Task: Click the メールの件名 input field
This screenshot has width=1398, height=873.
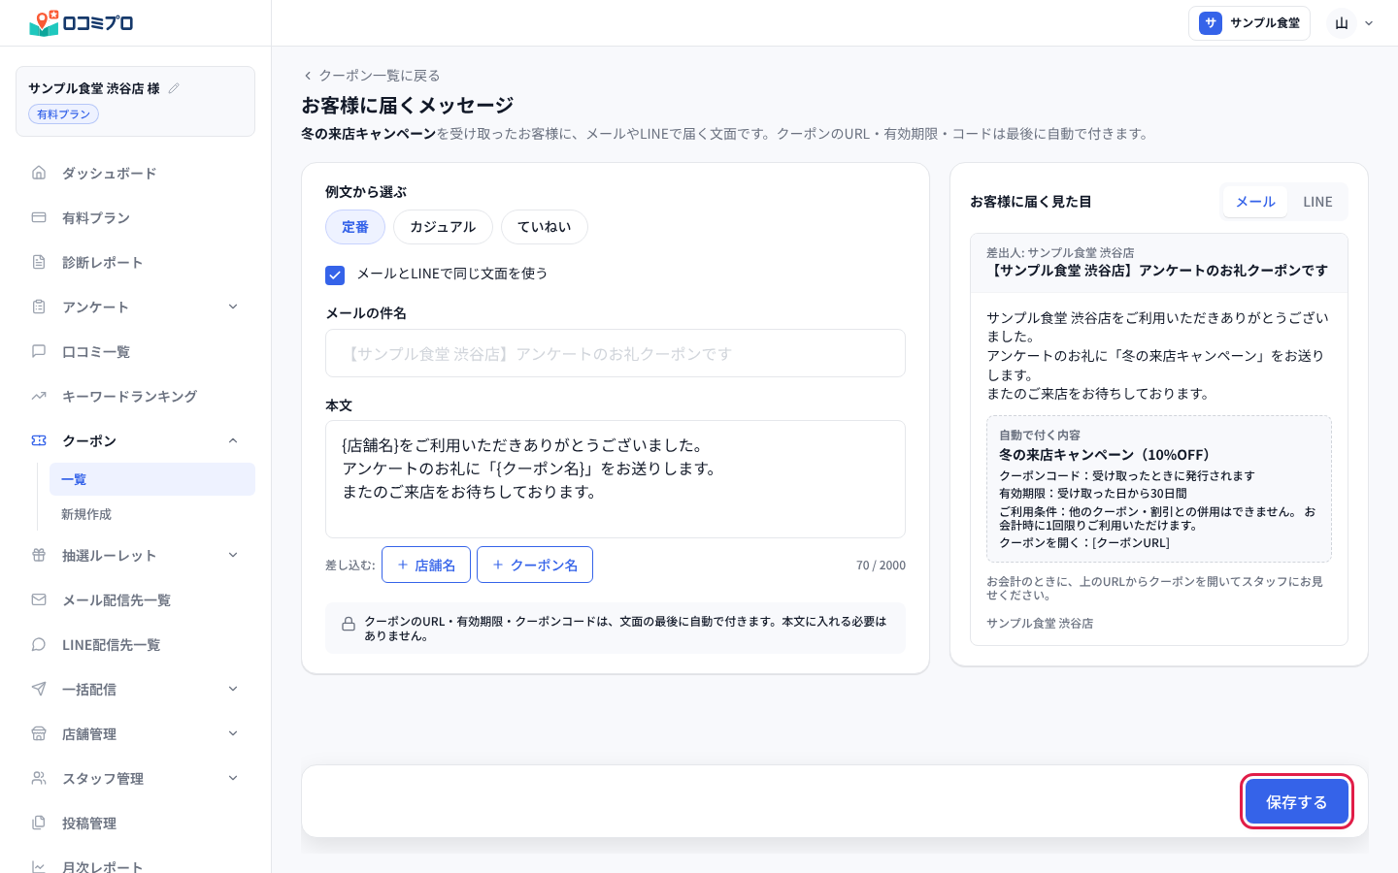Action: pyautogui.click(x=616, y=353)
